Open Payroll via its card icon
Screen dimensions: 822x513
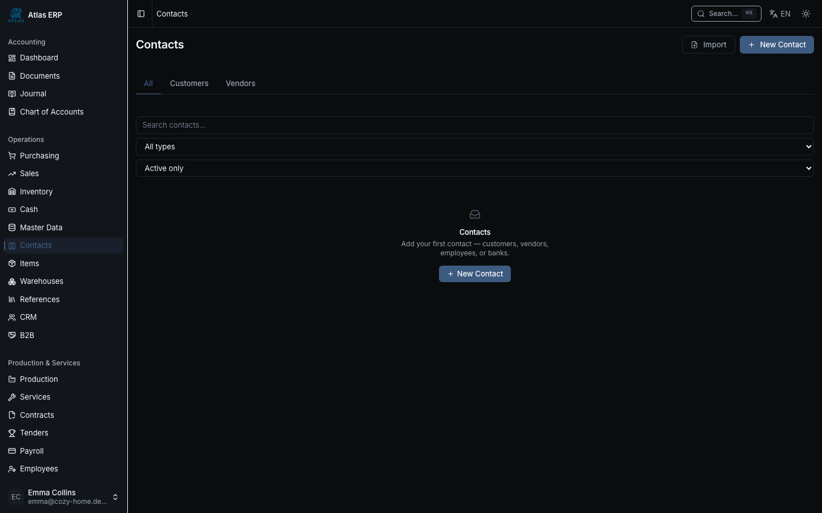[12, 451]
